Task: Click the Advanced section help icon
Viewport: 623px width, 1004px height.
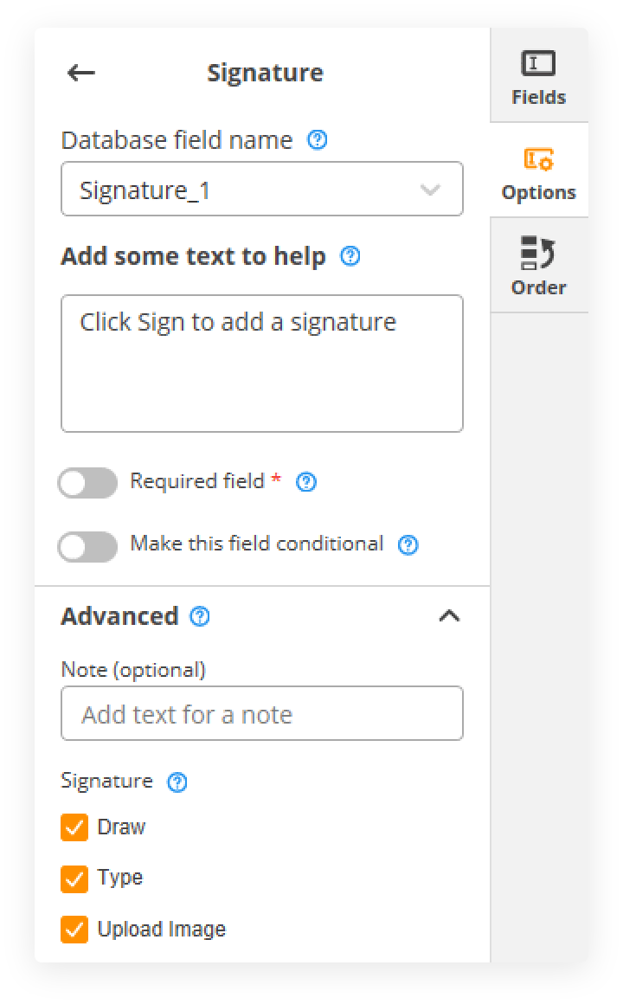Action: click(200, 616)
